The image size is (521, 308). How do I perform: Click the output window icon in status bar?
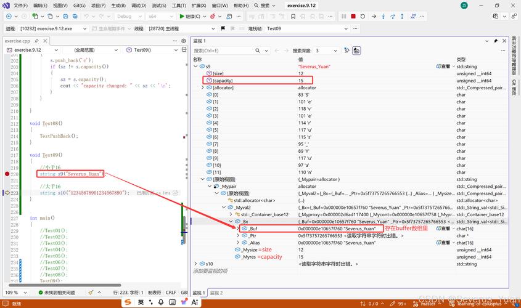tap(6, 304)
